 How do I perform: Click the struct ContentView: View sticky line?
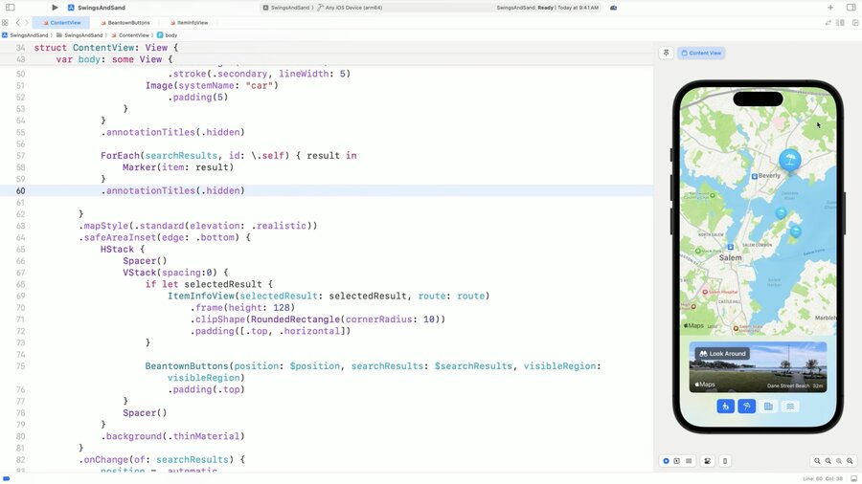[106, 48]
